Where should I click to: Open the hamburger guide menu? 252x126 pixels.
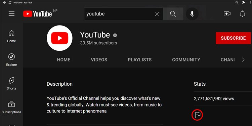11,14
